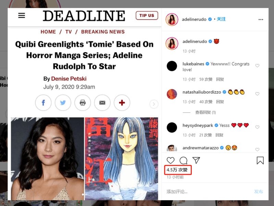The height and width of the screenshot is (206, 274).
Task: Open adelinerudo profile avatar in header
Action: tap(172, 20)
